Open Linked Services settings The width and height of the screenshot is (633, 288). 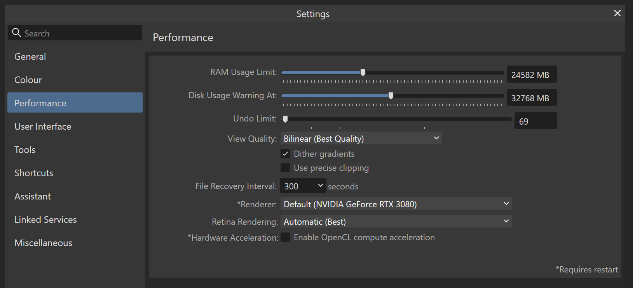pos(45,220)
